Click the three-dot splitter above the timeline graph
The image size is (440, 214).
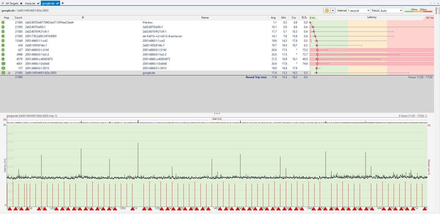click(216, 114)
